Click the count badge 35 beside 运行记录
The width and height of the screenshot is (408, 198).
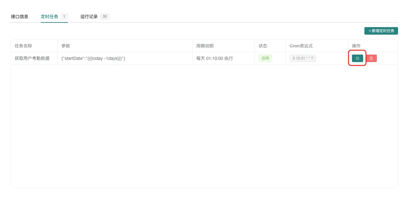coord(105,17)
